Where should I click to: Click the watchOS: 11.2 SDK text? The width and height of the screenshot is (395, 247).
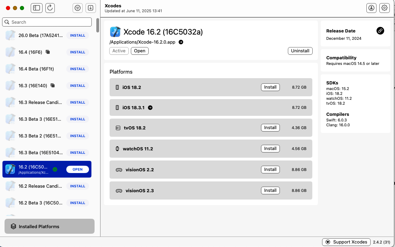point(339,98)
